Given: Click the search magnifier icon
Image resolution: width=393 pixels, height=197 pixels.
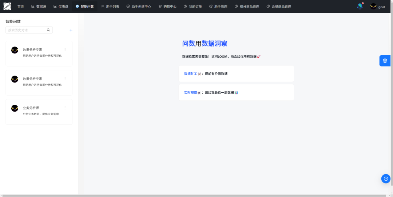Looking at the screenshot, I should point(48,30).
